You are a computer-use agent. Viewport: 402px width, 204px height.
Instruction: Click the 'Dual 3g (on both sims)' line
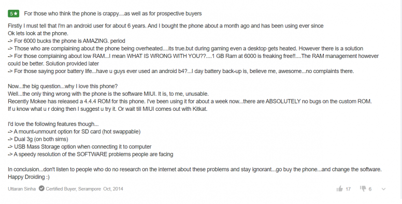click(x=38, y=139)
